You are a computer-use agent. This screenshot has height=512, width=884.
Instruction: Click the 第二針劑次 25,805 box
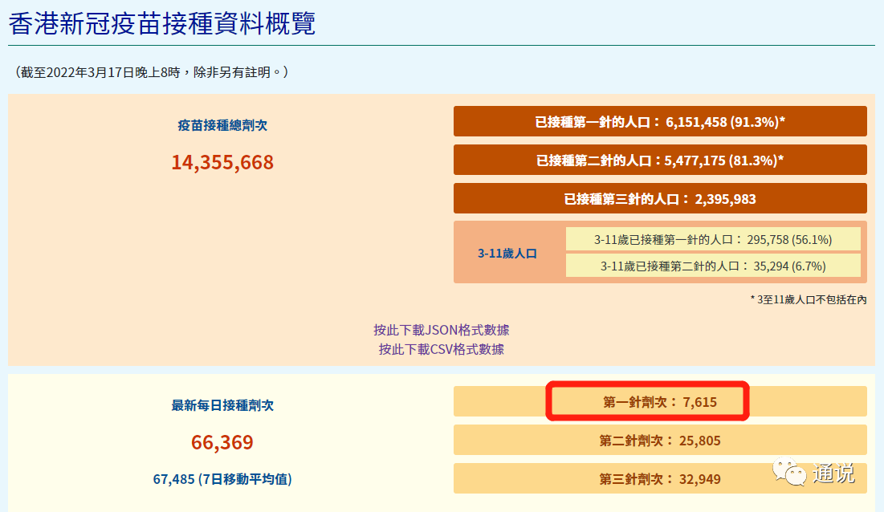pos(659,441)
